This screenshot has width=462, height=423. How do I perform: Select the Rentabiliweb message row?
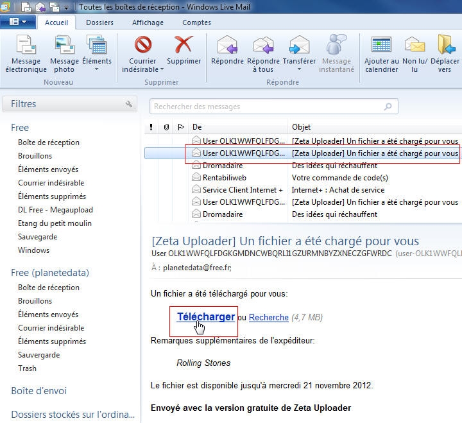click(303, 178)
